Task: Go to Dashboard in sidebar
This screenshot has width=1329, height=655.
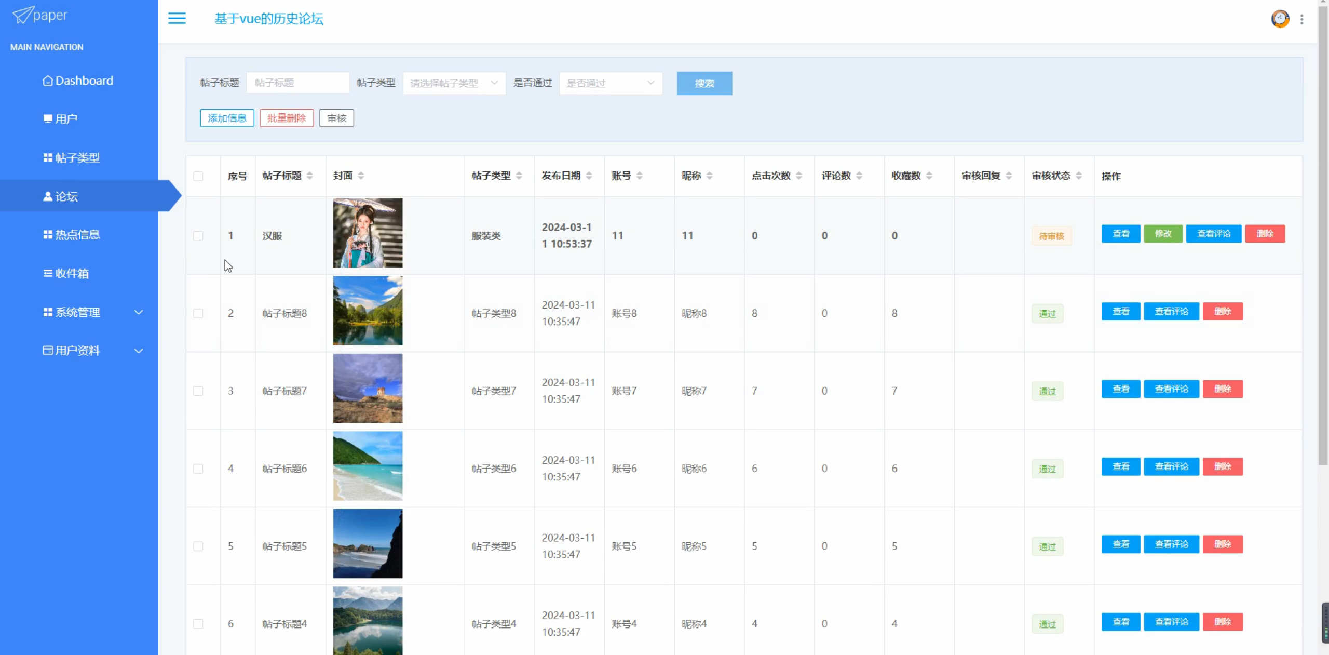Action: pos(78,81)
